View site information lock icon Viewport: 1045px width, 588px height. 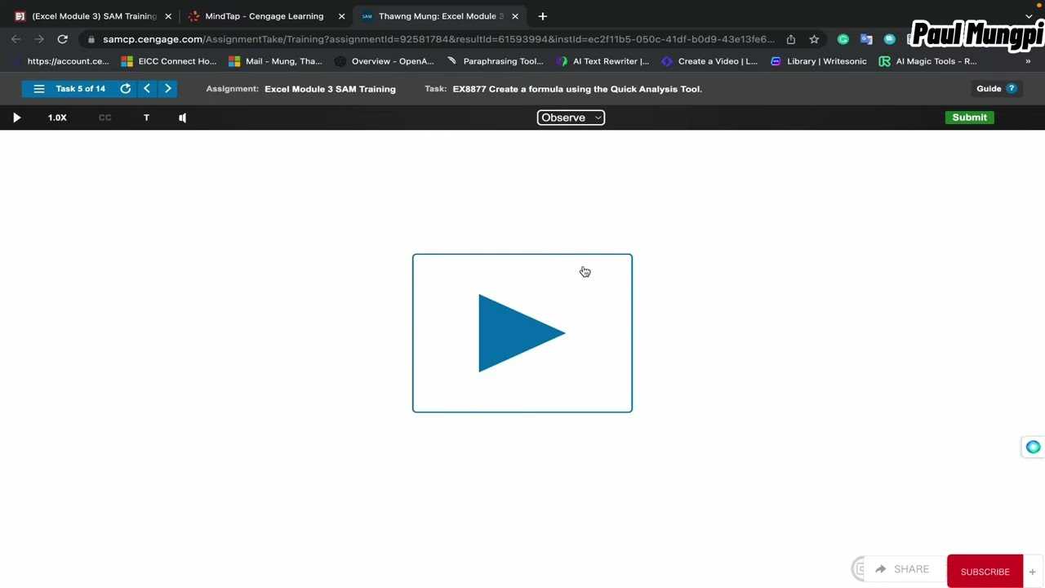point(90,39)
